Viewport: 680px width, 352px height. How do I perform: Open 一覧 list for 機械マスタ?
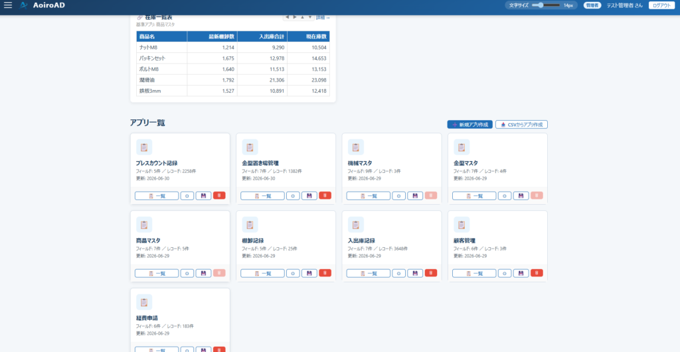coord(368,196)
